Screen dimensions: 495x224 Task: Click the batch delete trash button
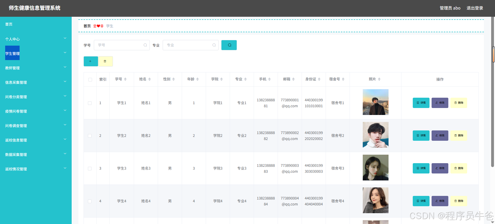coord(105,61)
